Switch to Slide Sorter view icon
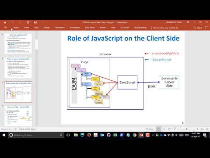Image resolution: width=210 pixels, height=158 pixels. (x=164, y=129)
